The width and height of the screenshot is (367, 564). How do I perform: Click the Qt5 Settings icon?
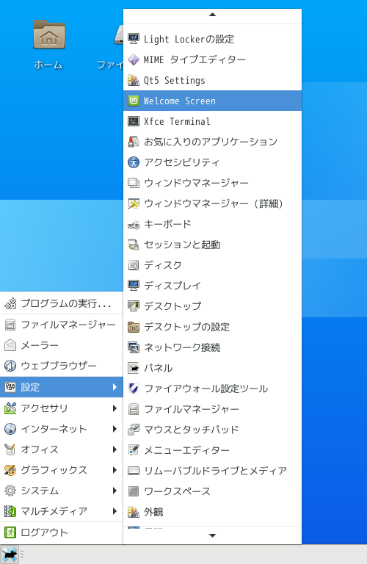(134, 80)
